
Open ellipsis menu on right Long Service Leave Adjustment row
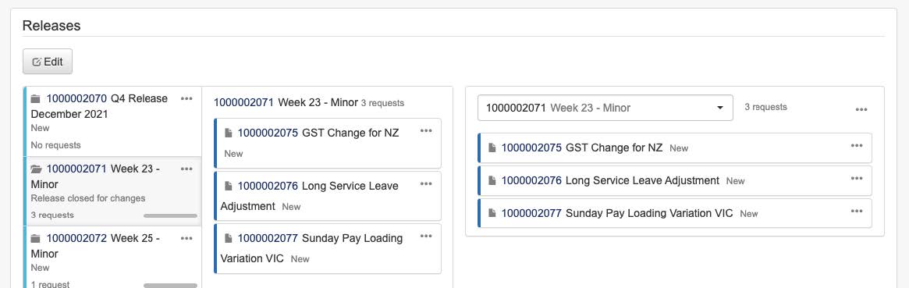[857, 178]
